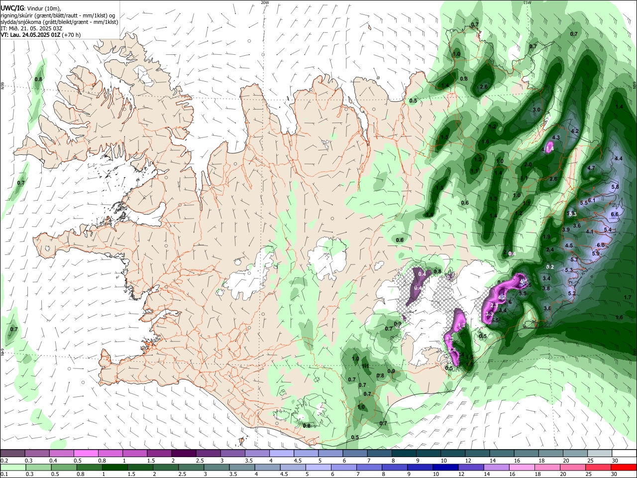The width and height of the screenshot is (637, 478).
Task: Pick the white swatch above 30, upper legend row
Action: [x=624, y=454]
